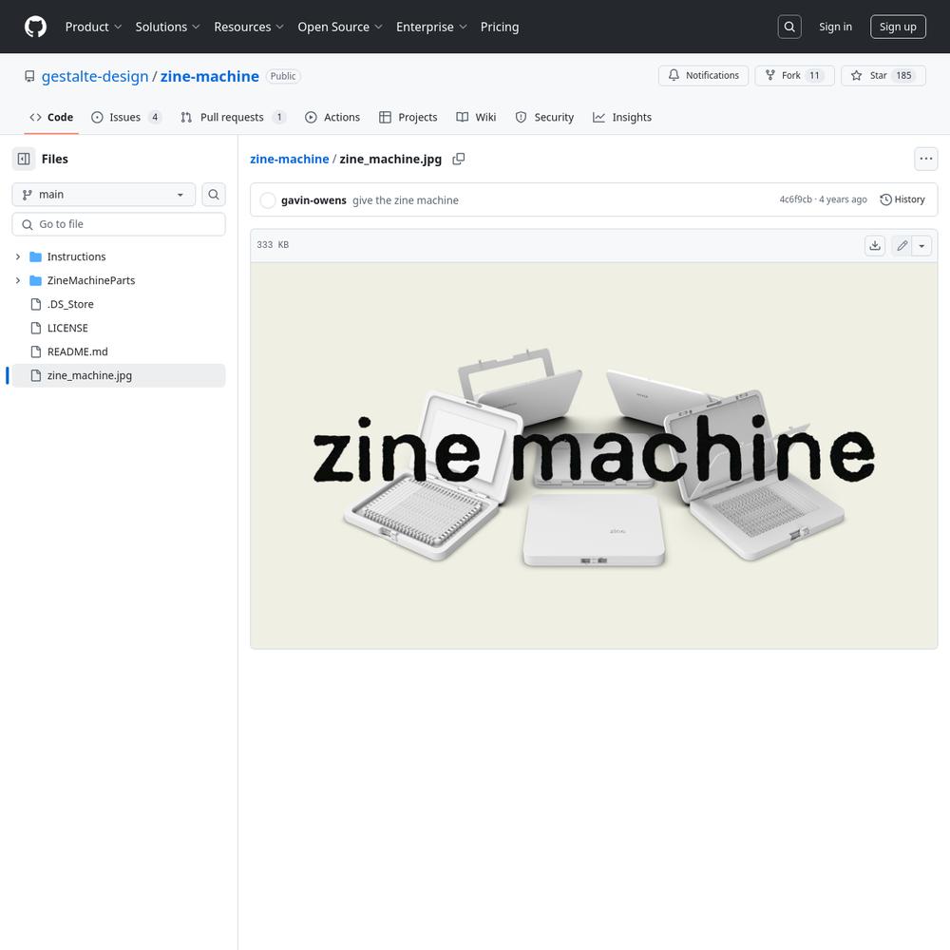Click the Sign up button
The image size is (950, 950).
point(898,27)
